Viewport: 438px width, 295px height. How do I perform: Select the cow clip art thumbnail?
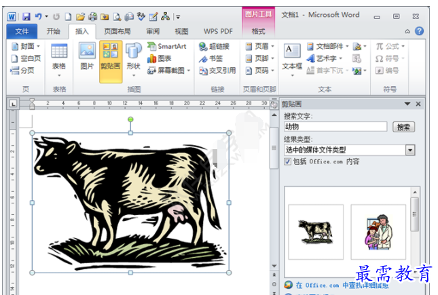coord(316,232)
